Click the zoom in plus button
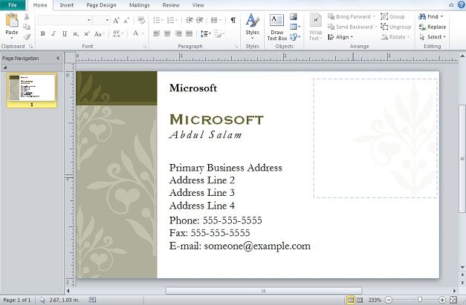 442,300
